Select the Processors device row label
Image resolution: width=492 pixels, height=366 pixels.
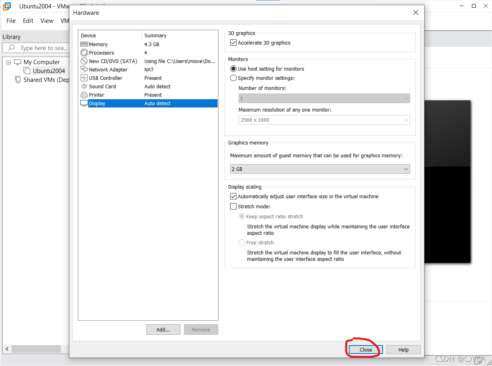point(101,53)
